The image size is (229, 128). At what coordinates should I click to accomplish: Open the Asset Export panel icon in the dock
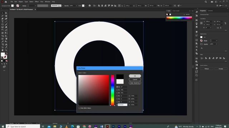[196, 72]
